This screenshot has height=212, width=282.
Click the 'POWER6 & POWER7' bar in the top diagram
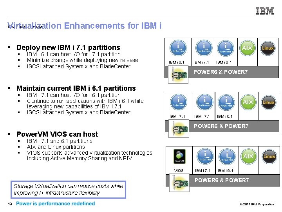click(222, 72)
